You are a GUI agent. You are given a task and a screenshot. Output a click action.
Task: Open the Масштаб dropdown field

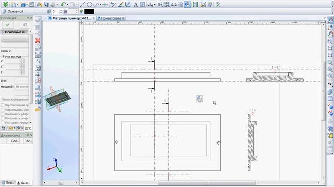tap(22, 87)
